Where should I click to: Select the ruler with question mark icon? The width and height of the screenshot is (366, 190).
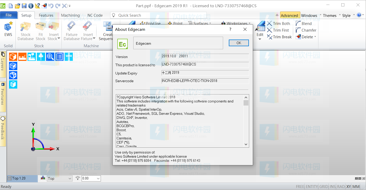pos(37,6)
